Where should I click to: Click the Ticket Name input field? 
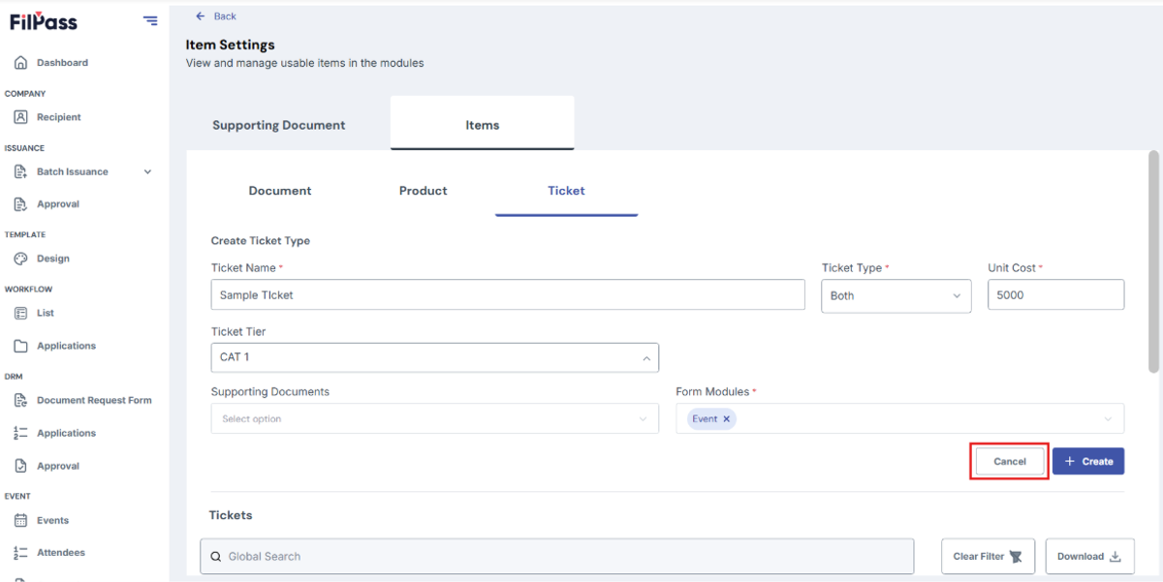[x=508, y=295]
